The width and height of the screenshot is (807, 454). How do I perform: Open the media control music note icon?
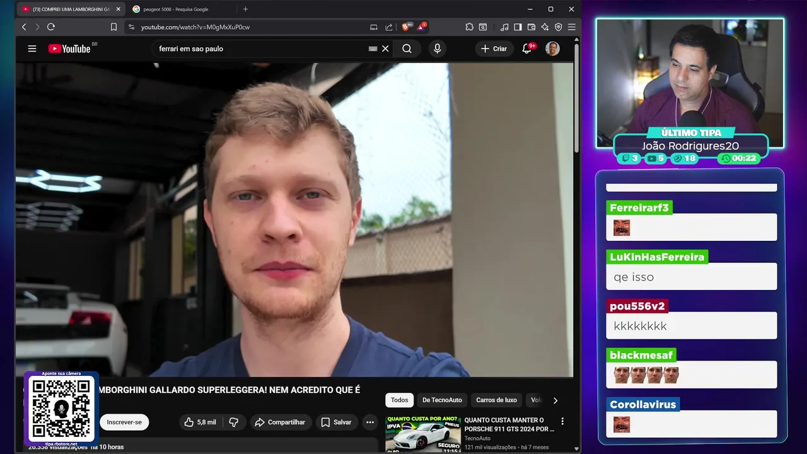(x=504, y=27)
